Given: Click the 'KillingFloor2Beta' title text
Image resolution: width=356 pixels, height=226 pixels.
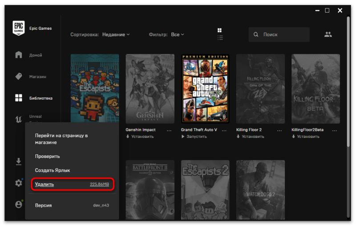Looking at the screenshot, I should (307, 130).
